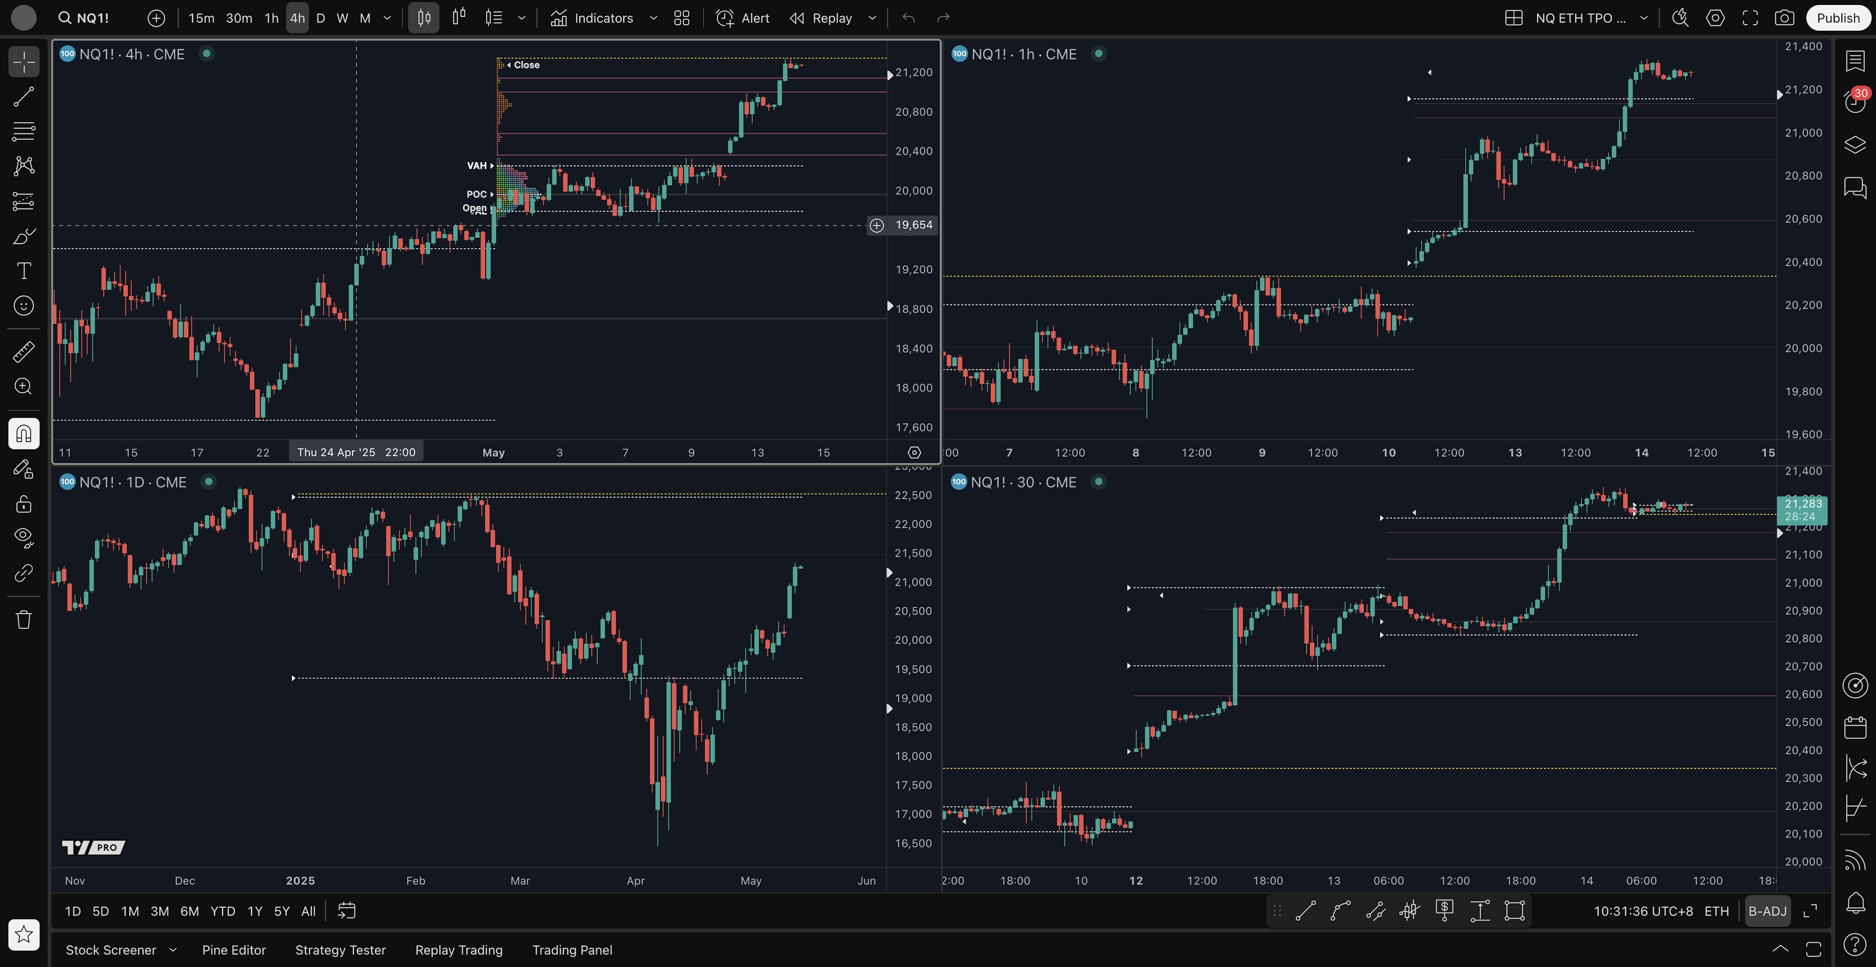Select the 15m timeframe button

tap(201, 18)
